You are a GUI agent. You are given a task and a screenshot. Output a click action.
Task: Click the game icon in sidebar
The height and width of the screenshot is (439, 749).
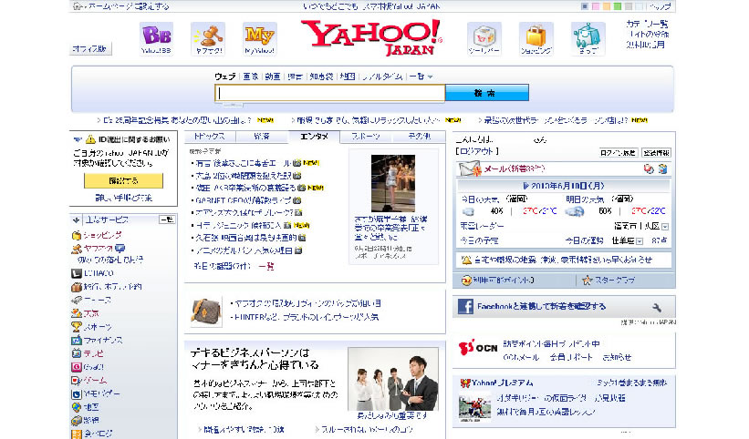pyautogui.click(x=77, y=380)
